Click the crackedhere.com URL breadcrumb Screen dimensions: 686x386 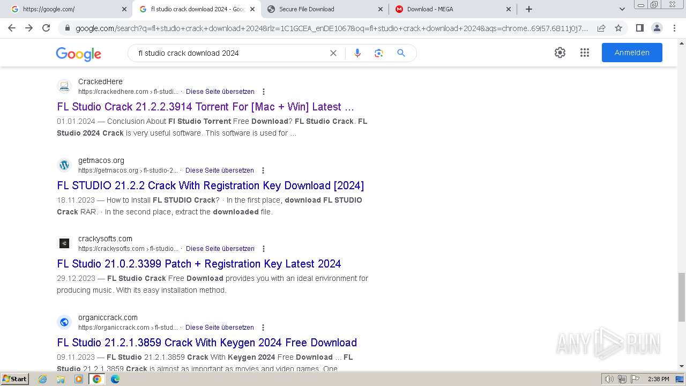[128, 92]
